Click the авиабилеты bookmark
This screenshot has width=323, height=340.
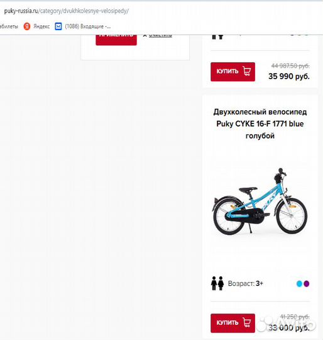click(x=9, y=26)
